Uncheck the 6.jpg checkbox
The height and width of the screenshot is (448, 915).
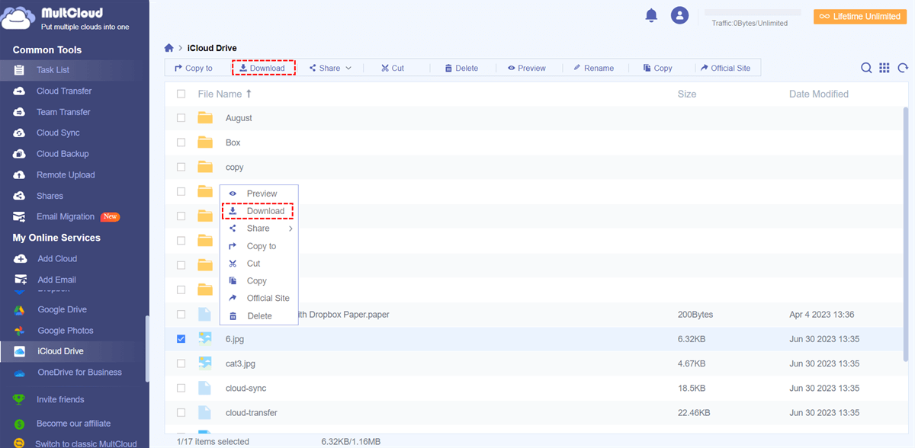(181, 339)
